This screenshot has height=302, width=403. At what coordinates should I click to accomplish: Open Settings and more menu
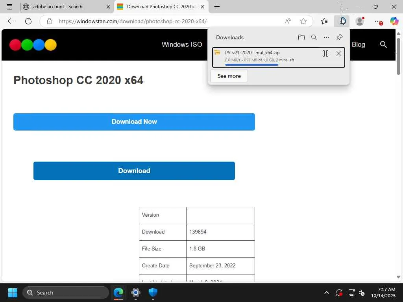click(378, 21)
